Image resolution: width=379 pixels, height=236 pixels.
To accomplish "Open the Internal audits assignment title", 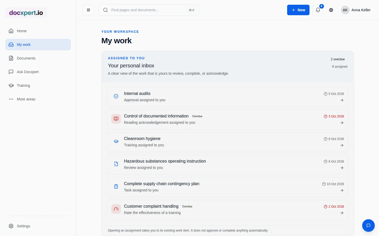I will 137,94.
